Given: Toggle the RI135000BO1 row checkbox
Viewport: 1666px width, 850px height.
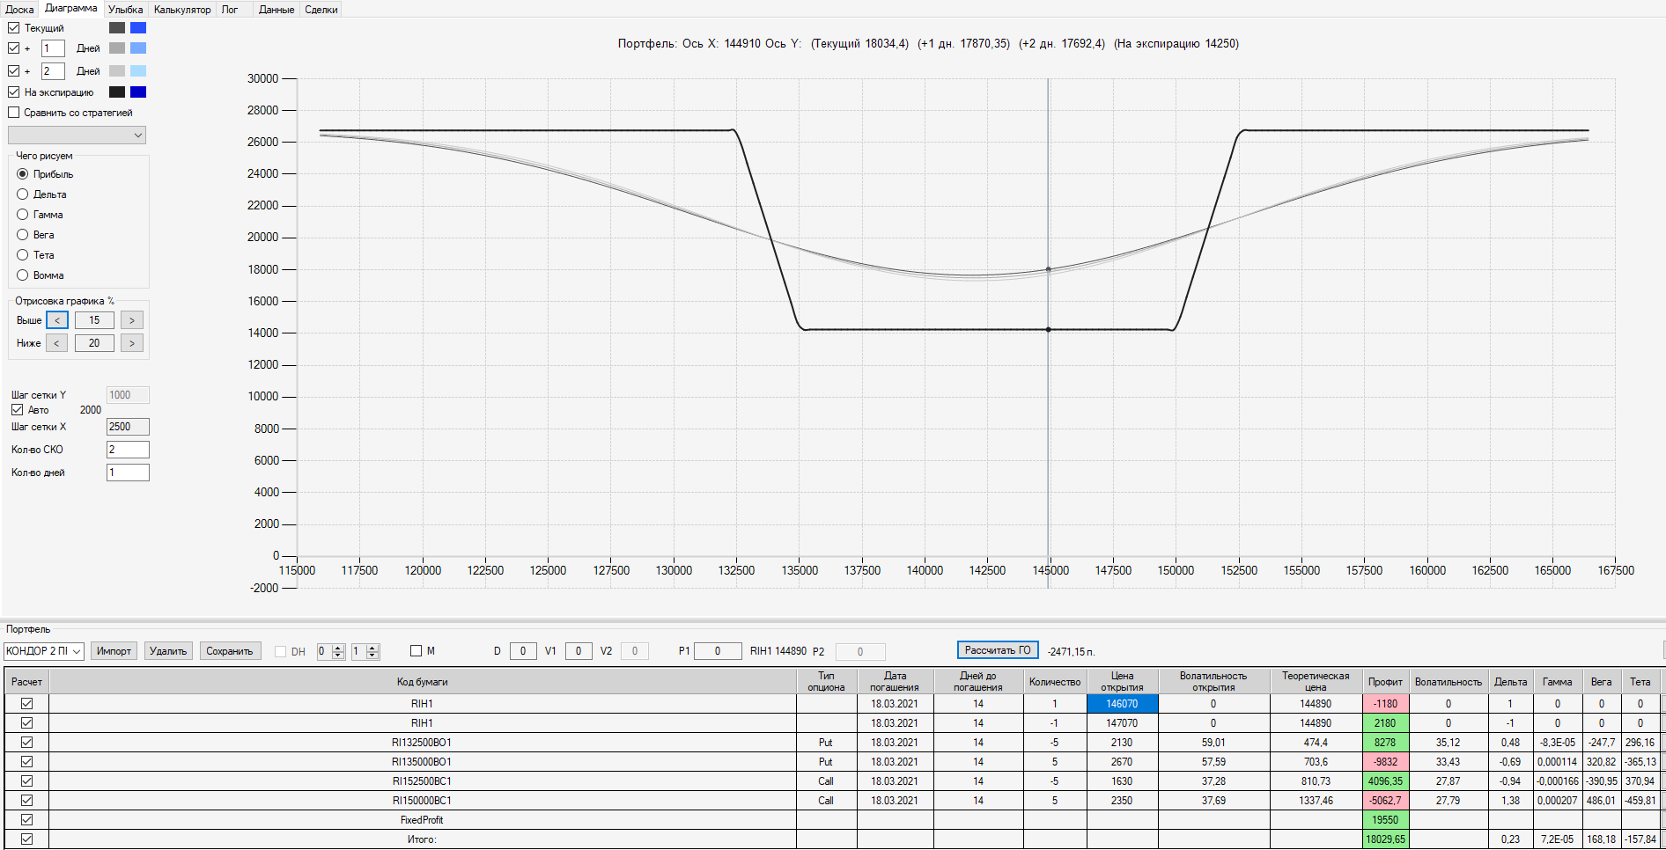Looking at the screenshot, I should [x=26, y=762].
